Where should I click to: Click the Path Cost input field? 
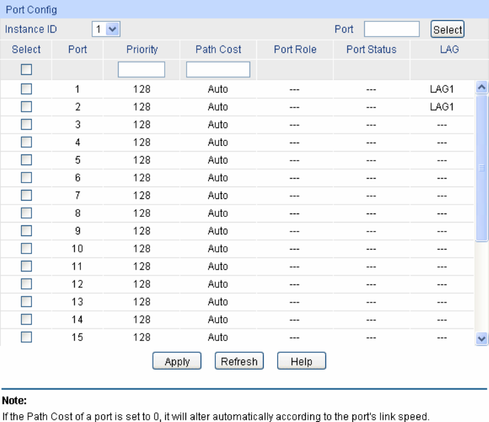point(218,70)
